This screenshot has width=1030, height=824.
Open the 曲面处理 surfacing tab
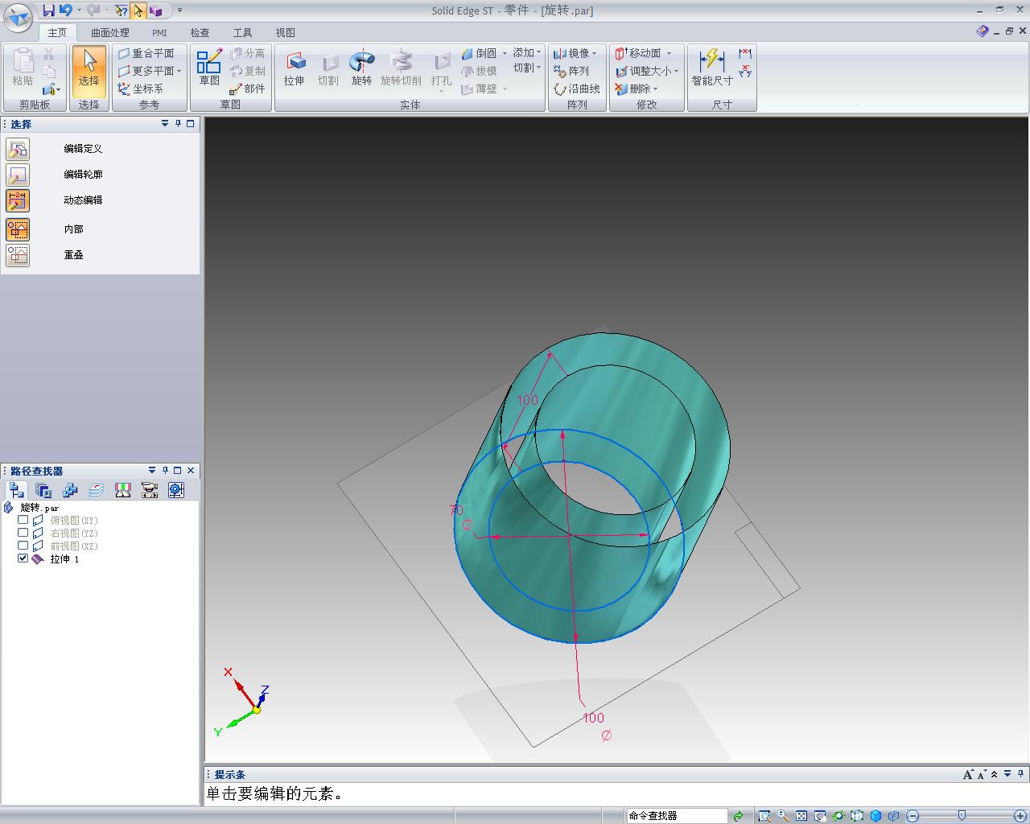click(x=110, y=33)
